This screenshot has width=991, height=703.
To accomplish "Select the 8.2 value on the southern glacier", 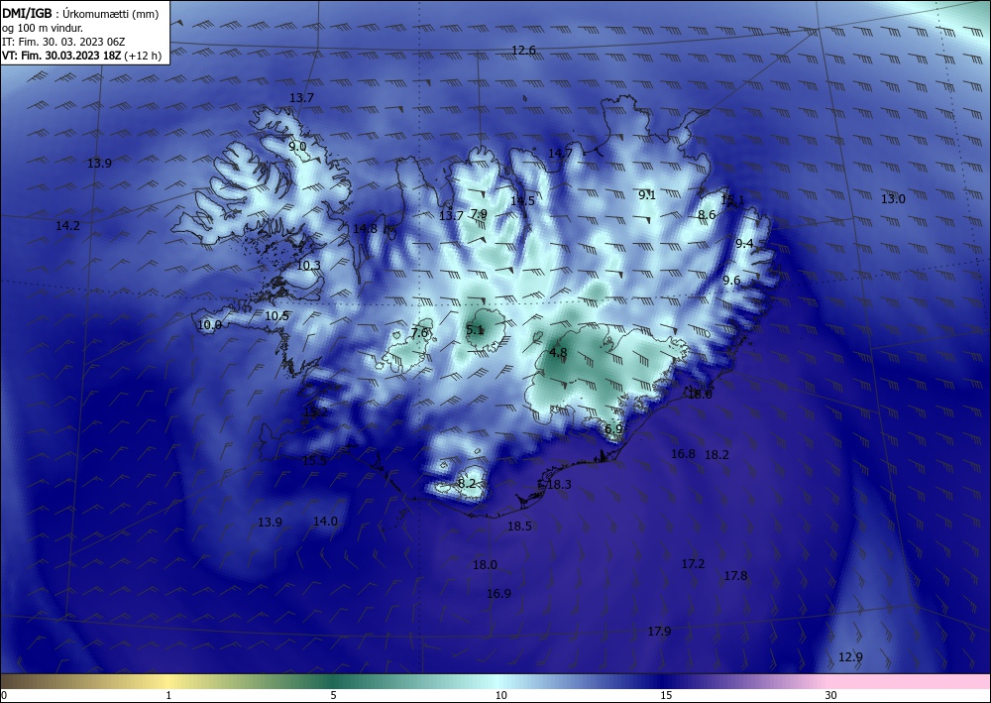I will pyautogui.click(x=467, y=484).
